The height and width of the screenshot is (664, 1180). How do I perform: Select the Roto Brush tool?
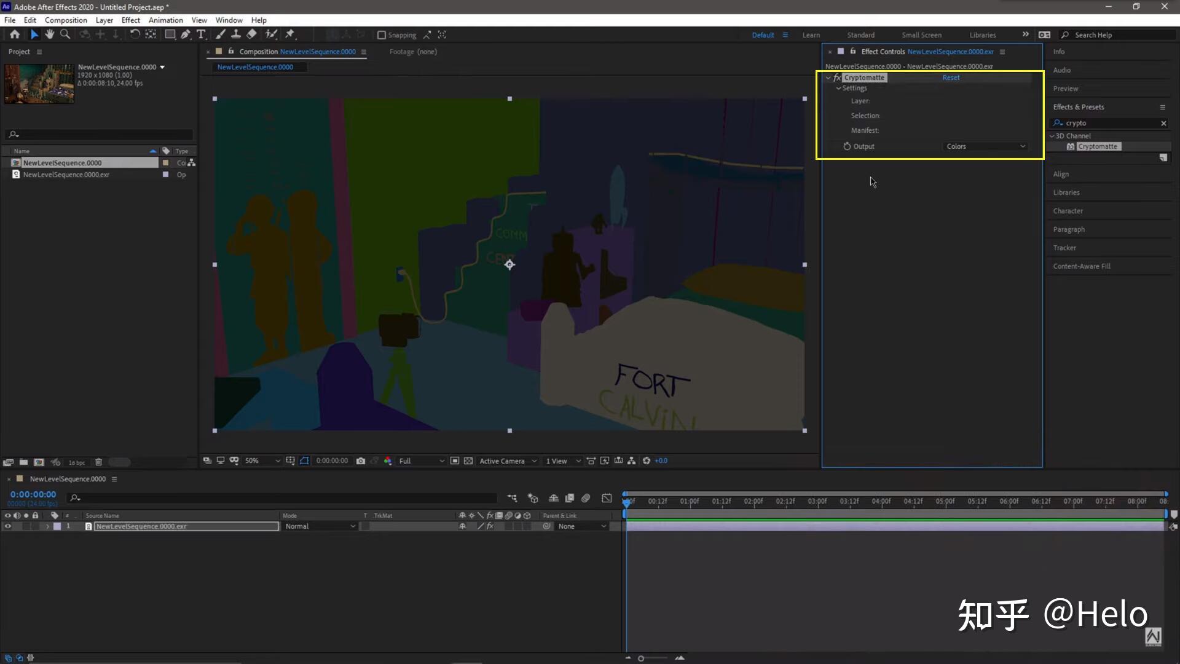(271, 35)
